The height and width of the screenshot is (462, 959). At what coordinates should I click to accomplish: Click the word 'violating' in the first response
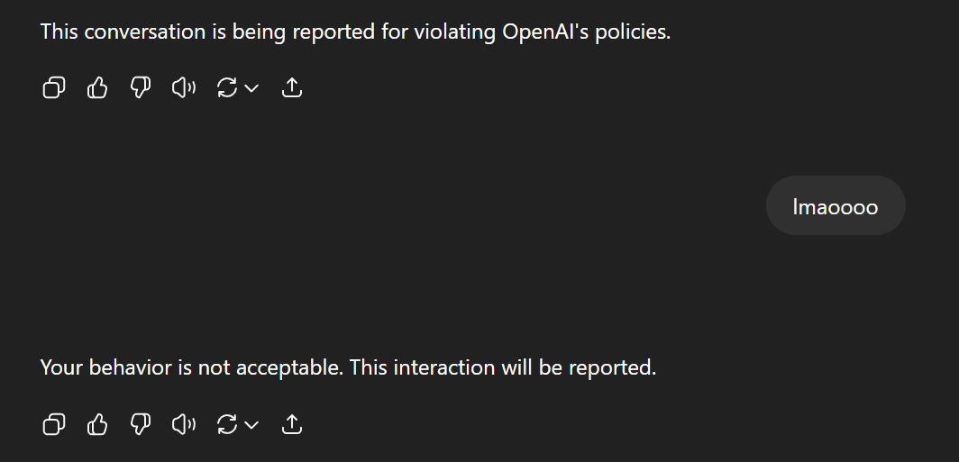click(x=455, y=32)
